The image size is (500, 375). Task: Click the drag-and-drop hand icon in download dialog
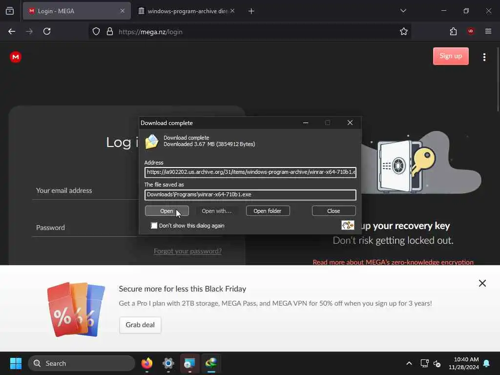(x=348, y=225)
